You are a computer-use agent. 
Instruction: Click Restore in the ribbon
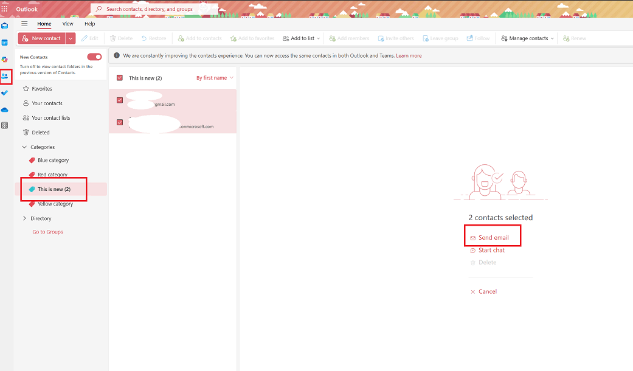[x=153, y=38]
